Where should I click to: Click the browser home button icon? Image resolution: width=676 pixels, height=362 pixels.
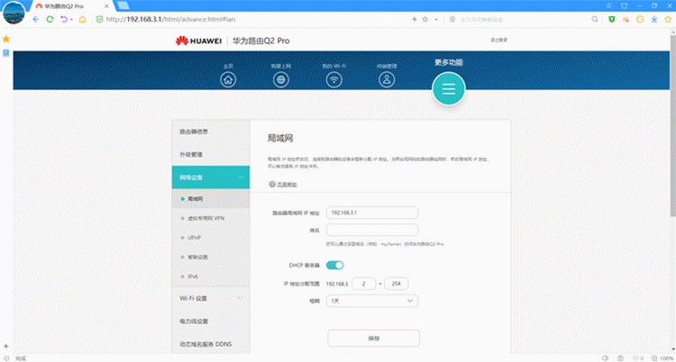point(82,19)
